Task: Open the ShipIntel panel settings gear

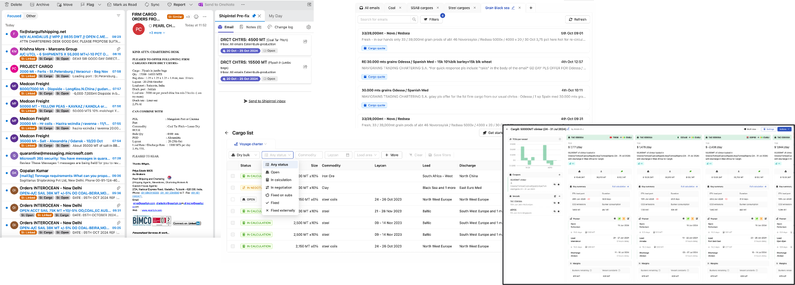Action: click(x=308, y=27)
